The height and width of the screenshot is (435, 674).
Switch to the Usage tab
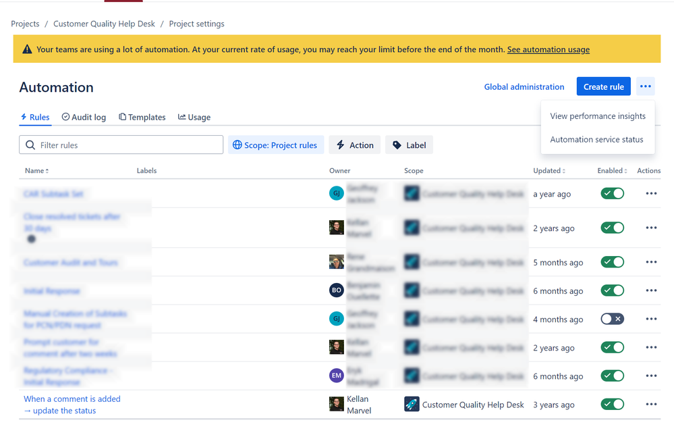[x=194, y=117]
